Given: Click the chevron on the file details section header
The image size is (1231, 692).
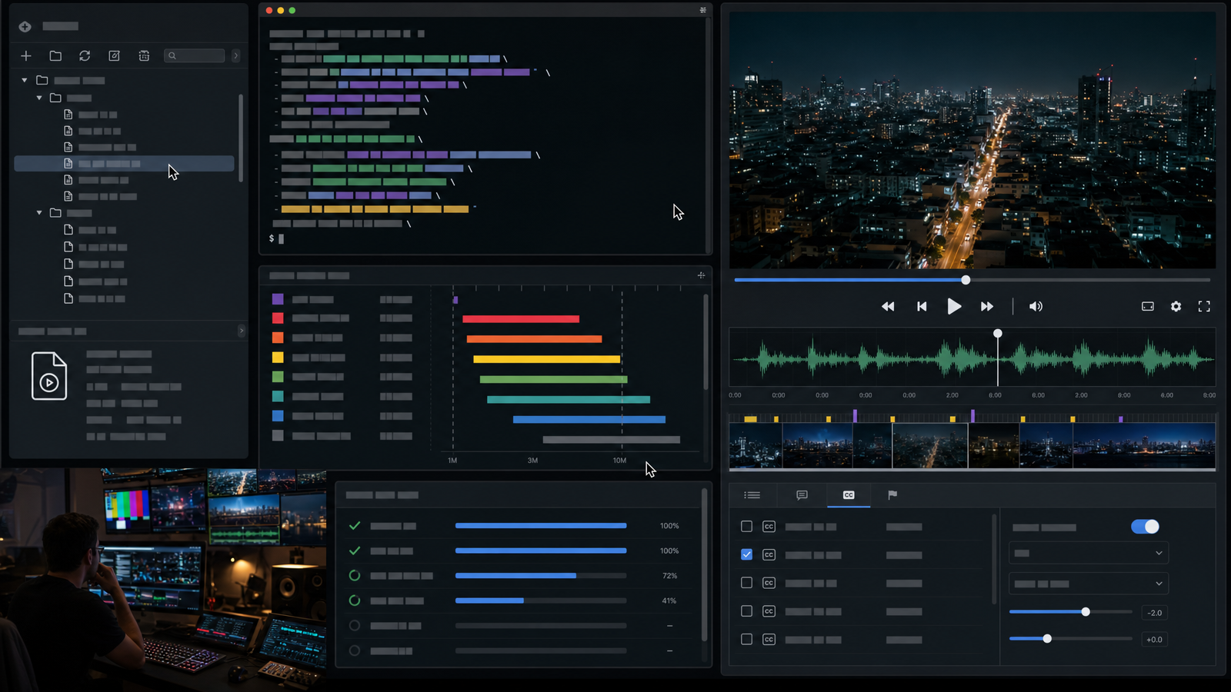Looking at the screenshot, I should click(242, 331).
